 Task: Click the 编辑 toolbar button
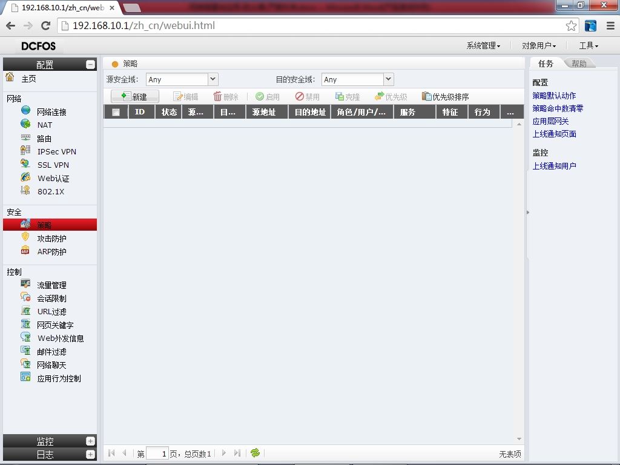click(186, 96)
